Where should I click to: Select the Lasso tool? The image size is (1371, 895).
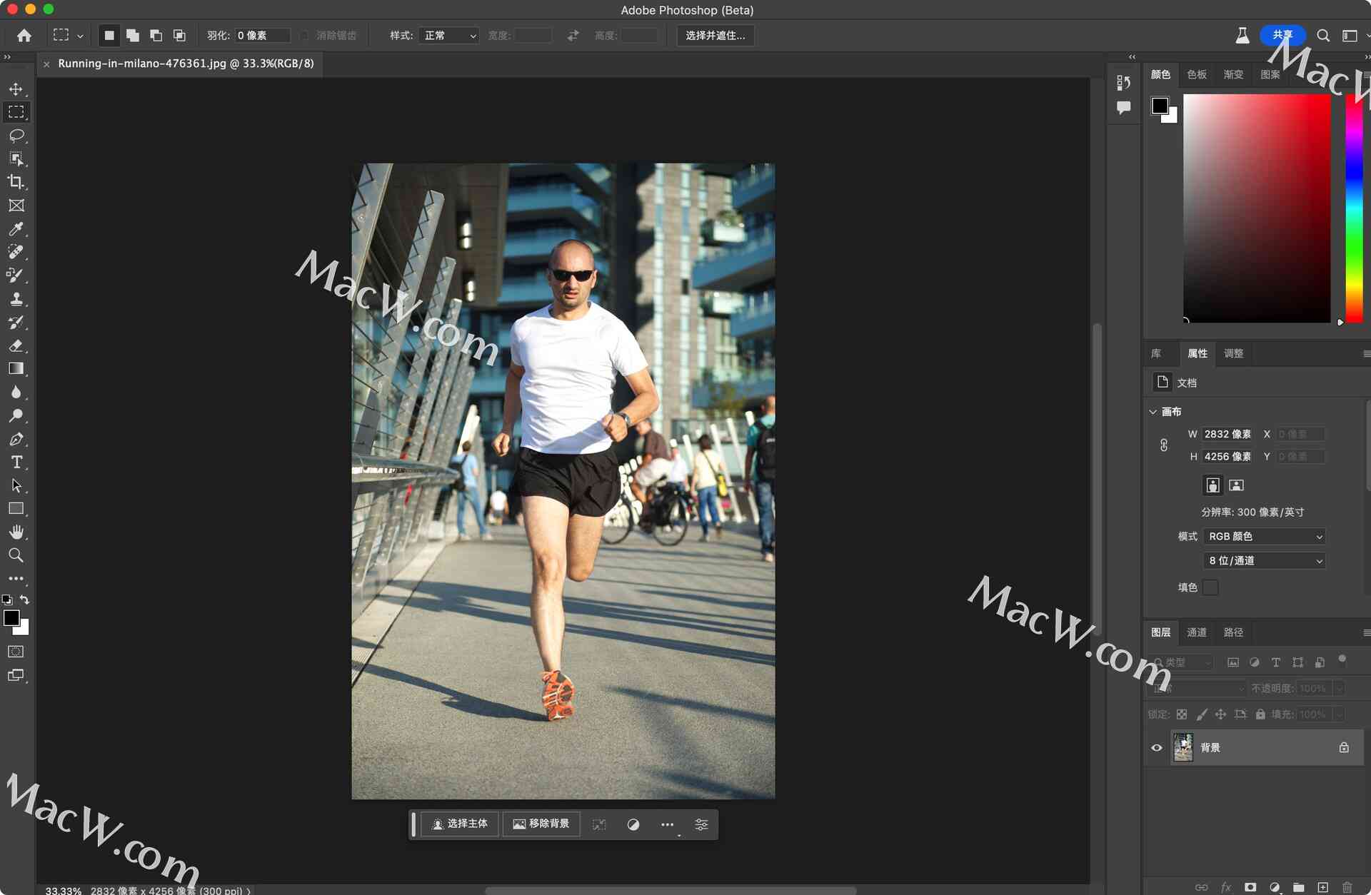point(16,136)
